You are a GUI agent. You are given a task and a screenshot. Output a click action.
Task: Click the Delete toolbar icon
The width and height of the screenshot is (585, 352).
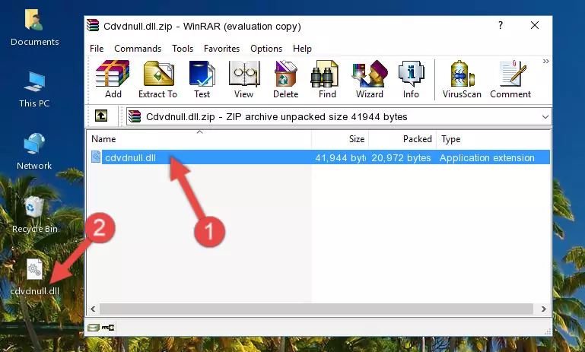click(x=285, y=80)
